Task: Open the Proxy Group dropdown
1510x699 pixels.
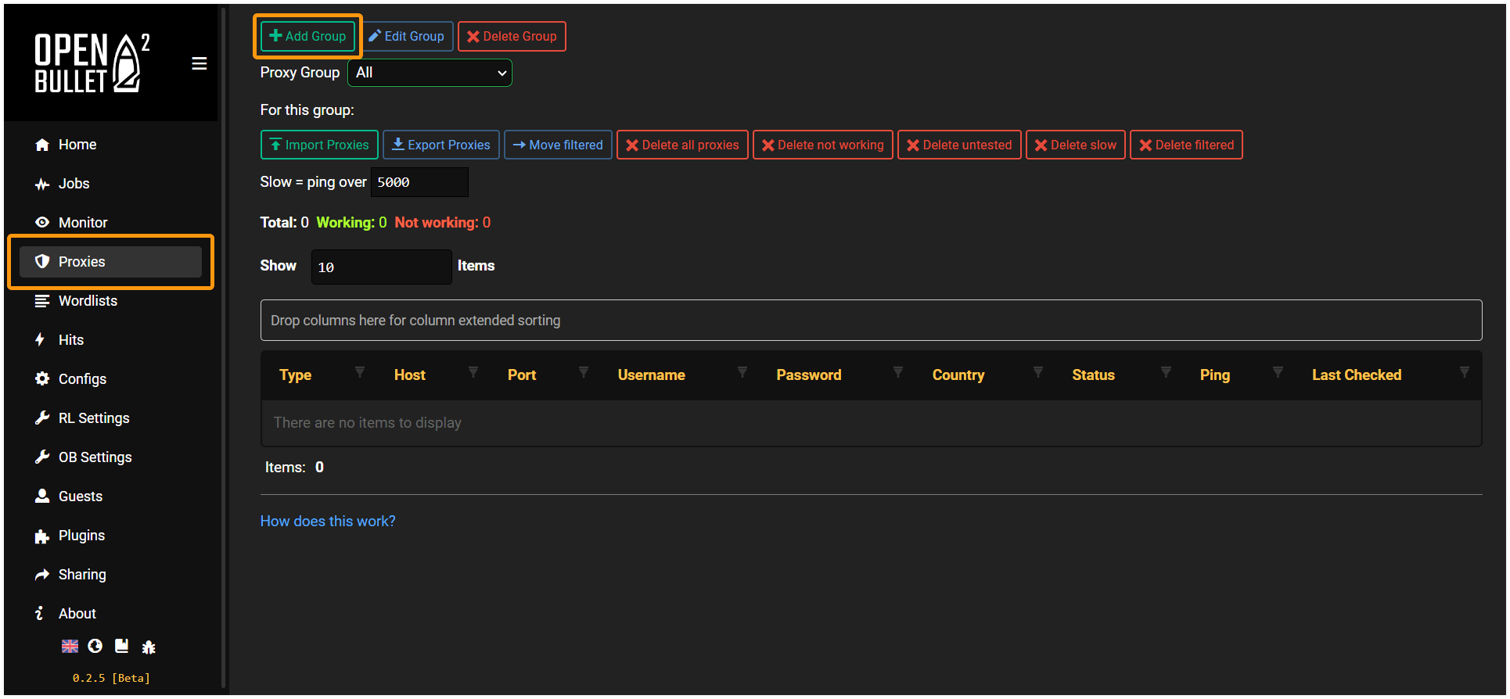Action: [430, 73]
